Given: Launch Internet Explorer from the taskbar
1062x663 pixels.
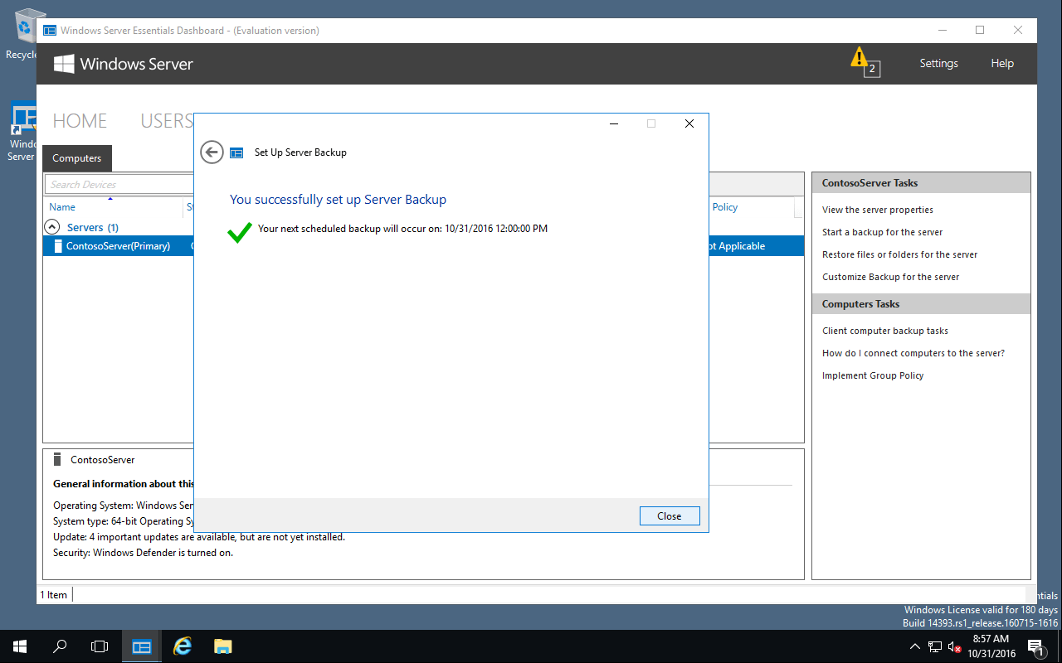Looking at the screenshot, I should click(182, 646).
